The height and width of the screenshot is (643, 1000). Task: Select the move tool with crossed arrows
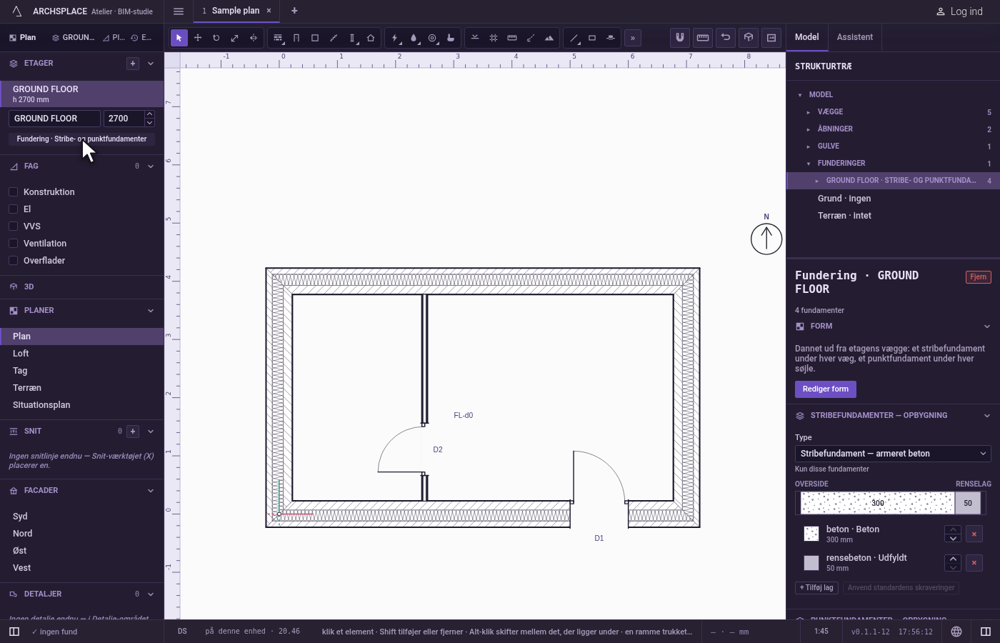(198, 38)
